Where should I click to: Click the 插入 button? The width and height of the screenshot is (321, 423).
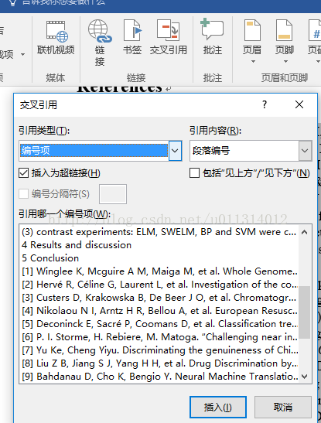tap(218, 407)
